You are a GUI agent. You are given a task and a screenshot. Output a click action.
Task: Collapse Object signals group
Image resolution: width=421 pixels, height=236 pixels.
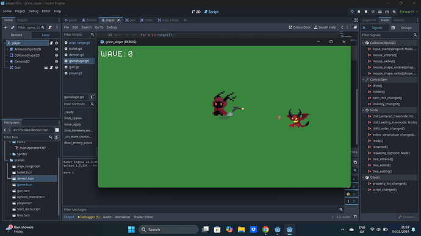[x=363, y=178]
